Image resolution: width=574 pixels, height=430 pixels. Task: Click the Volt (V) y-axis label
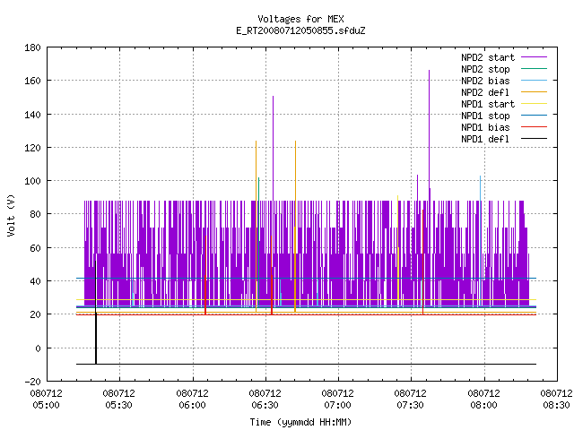tap(12, 215)
